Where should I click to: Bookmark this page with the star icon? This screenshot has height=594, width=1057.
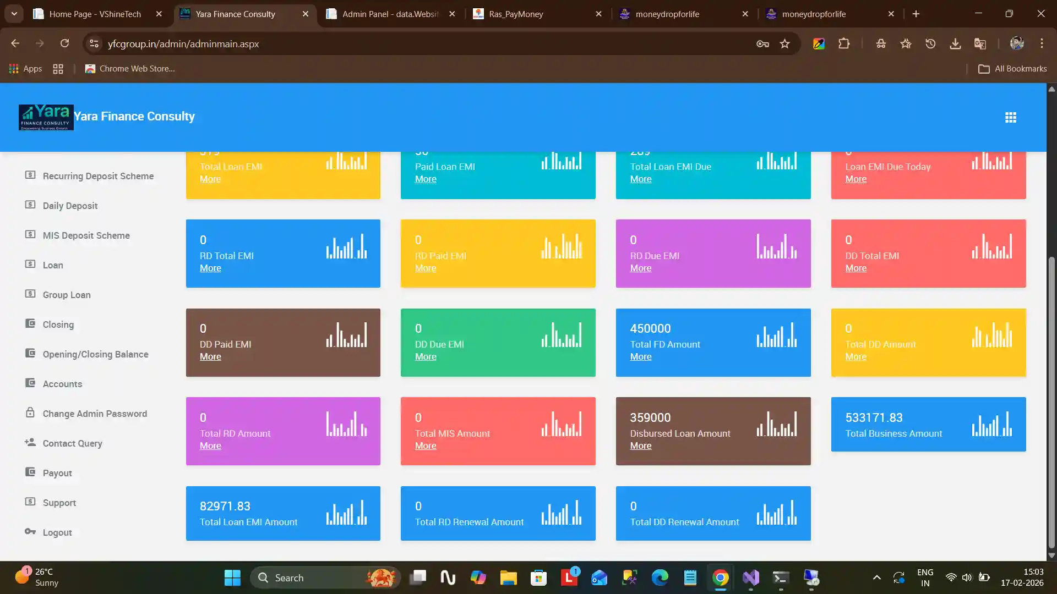click(784, 44)
